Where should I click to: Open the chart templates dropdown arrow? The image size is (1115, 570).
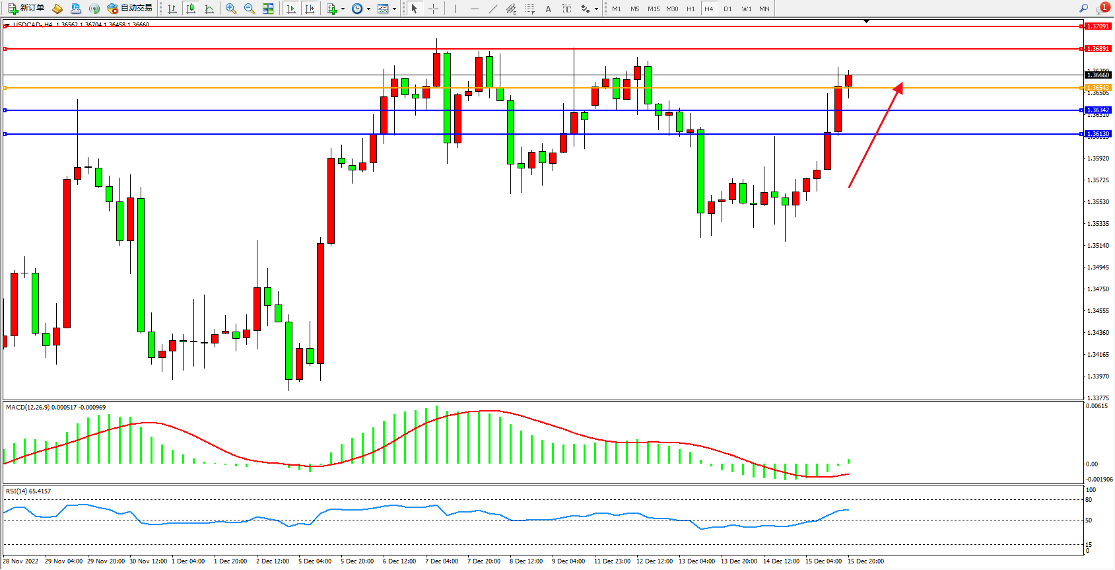[x=394, y=9]
